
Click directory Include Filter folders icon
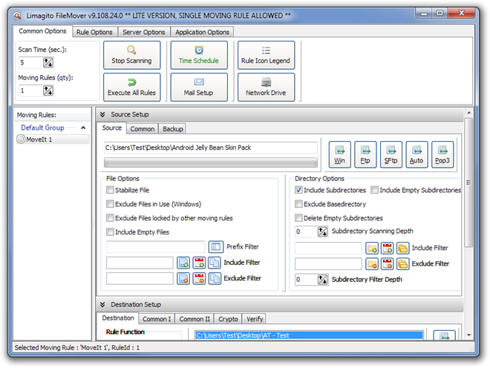point(403,249)
